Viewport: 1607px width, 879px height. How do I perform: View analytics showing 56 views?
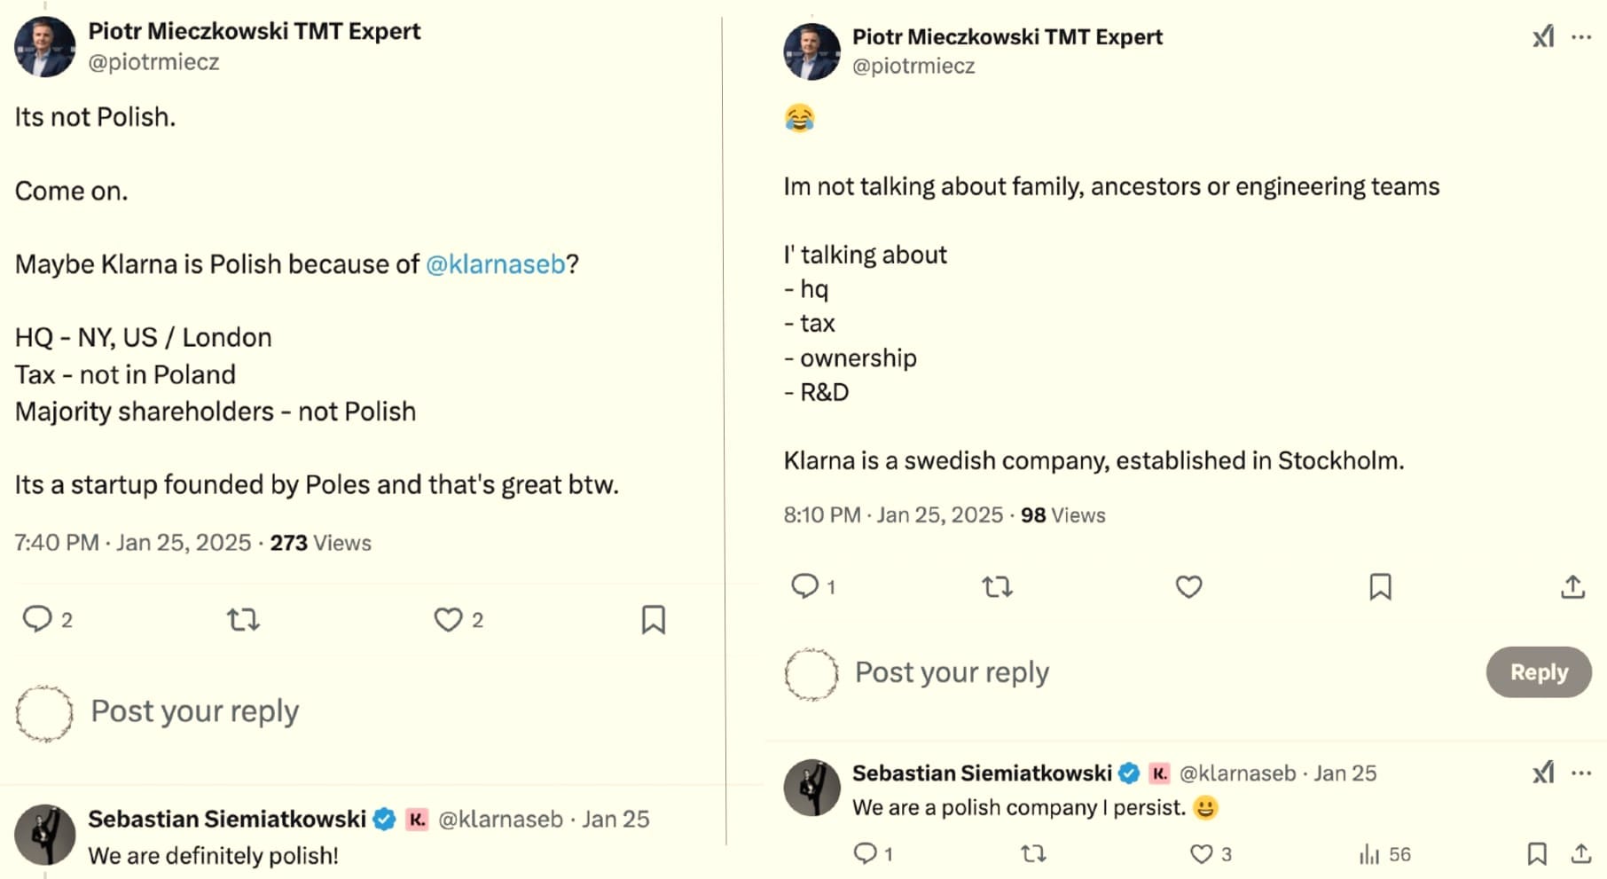[x=1384, y=853]
